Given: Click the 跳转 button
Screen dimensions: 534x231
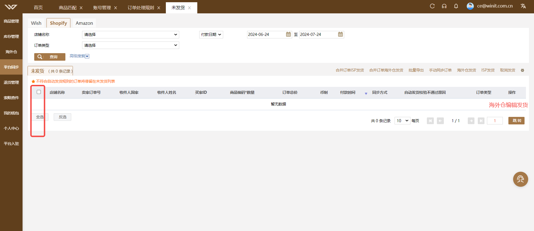Looking at the screenshot, I should [x=516, y=121].
